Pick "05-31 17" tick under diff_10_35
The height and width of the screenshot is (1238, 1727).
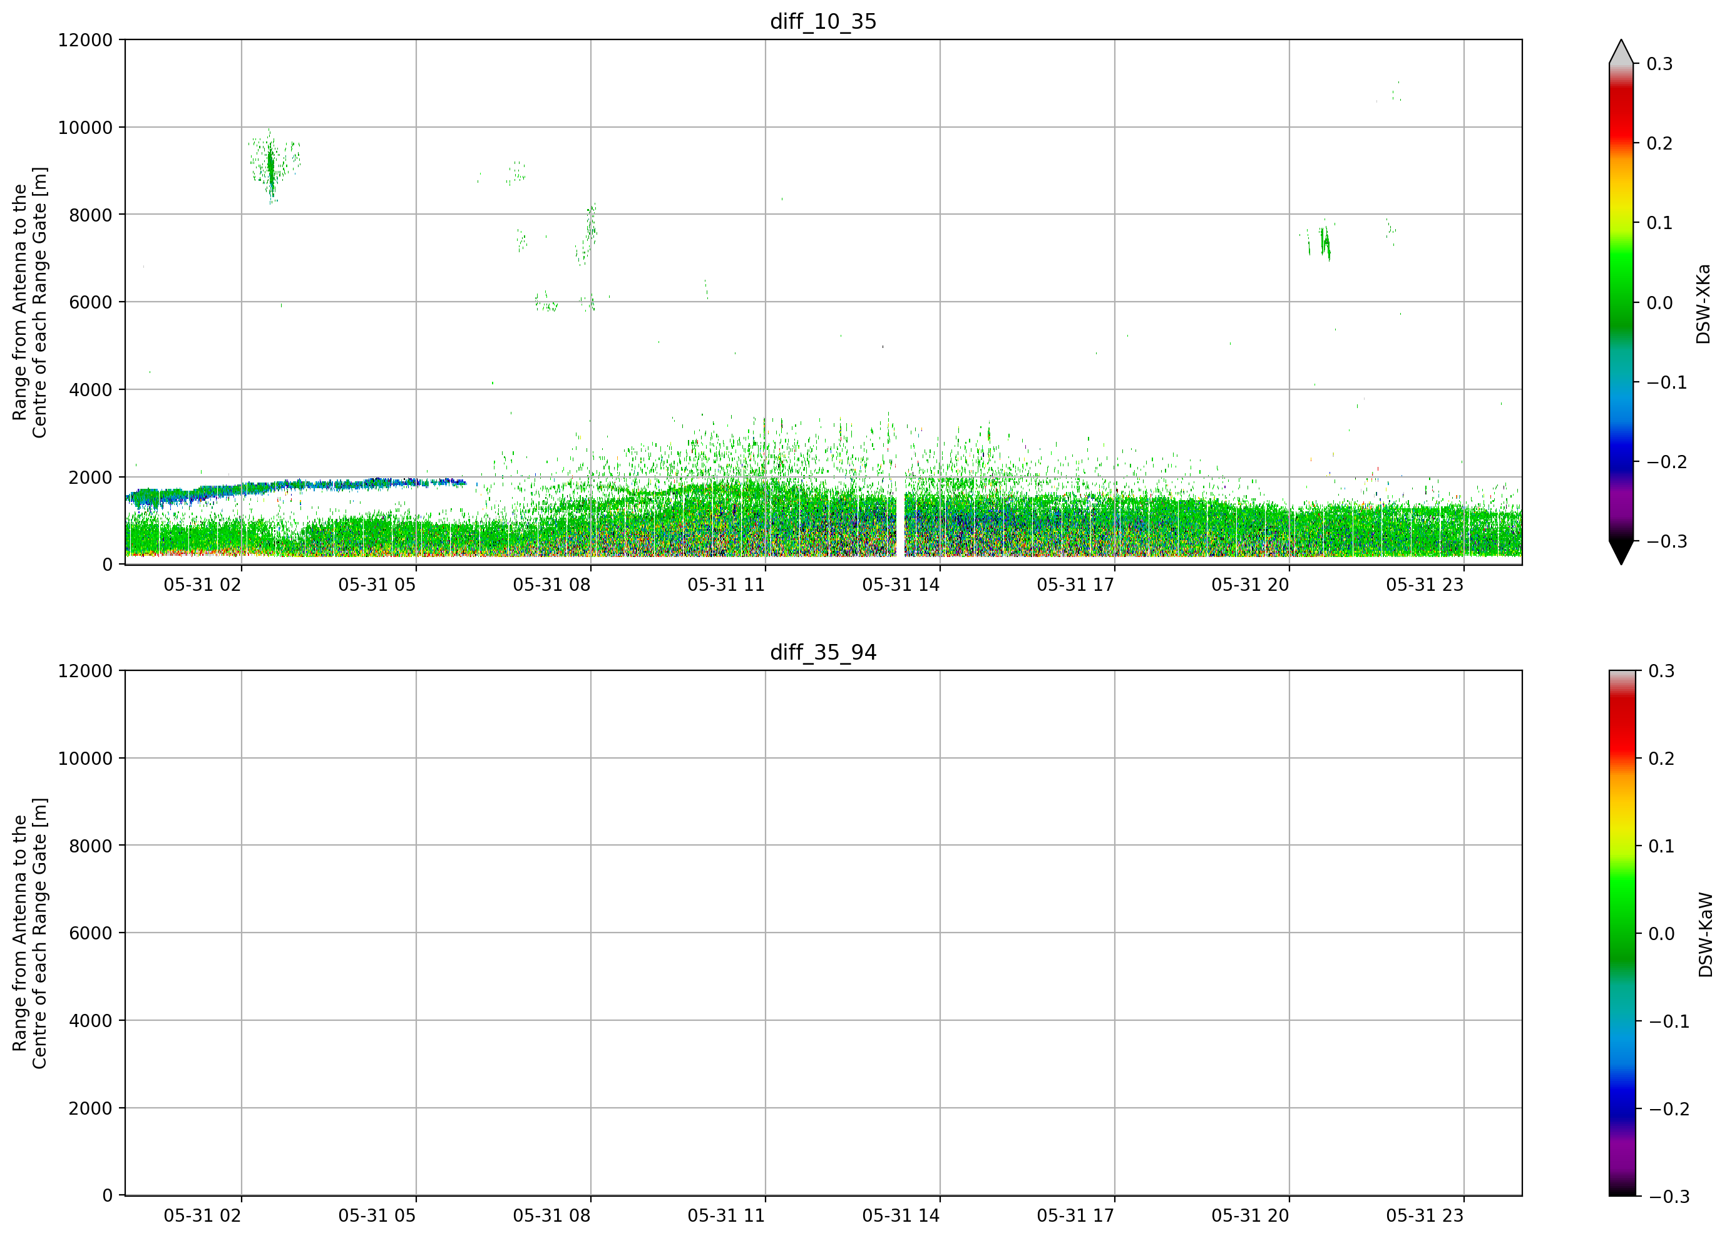[x=1076, y=585]
